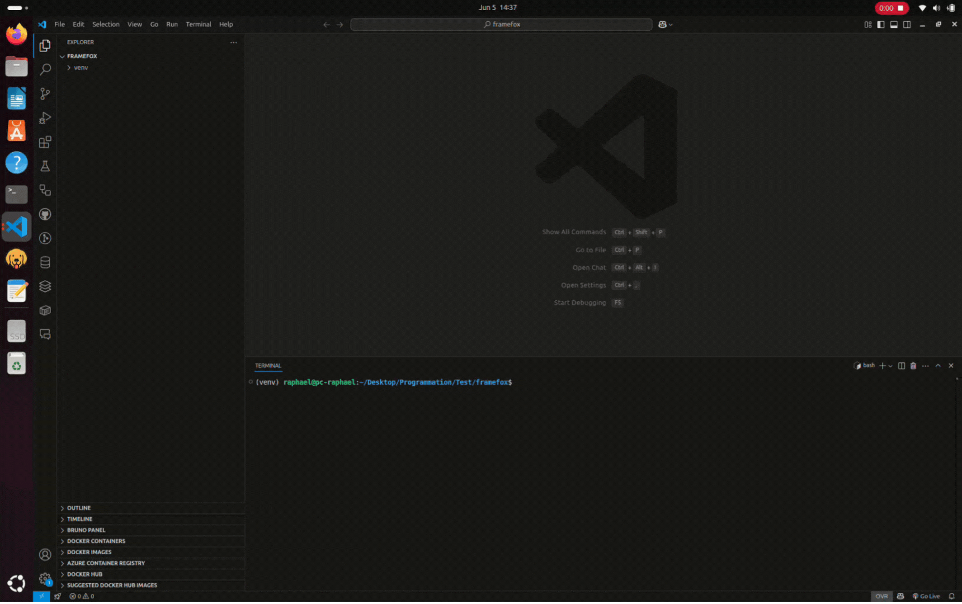
Task: Open Firefox from the Ubuntu dock
Action: pos(17,34)
